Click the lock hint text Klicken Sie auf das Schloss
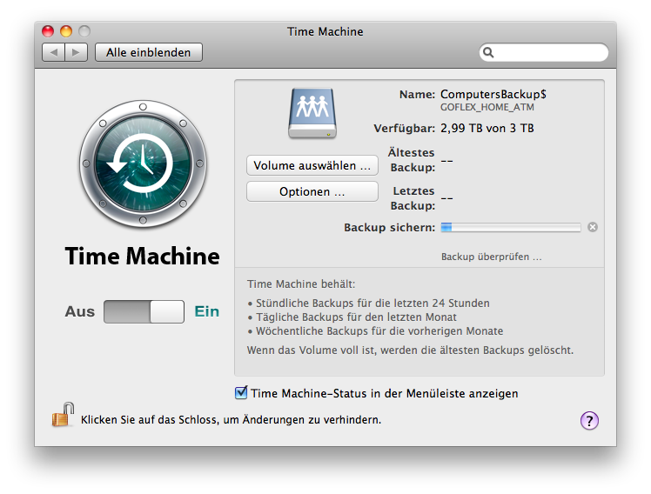Viewport: 651px width, 494px height. [231, 420]
